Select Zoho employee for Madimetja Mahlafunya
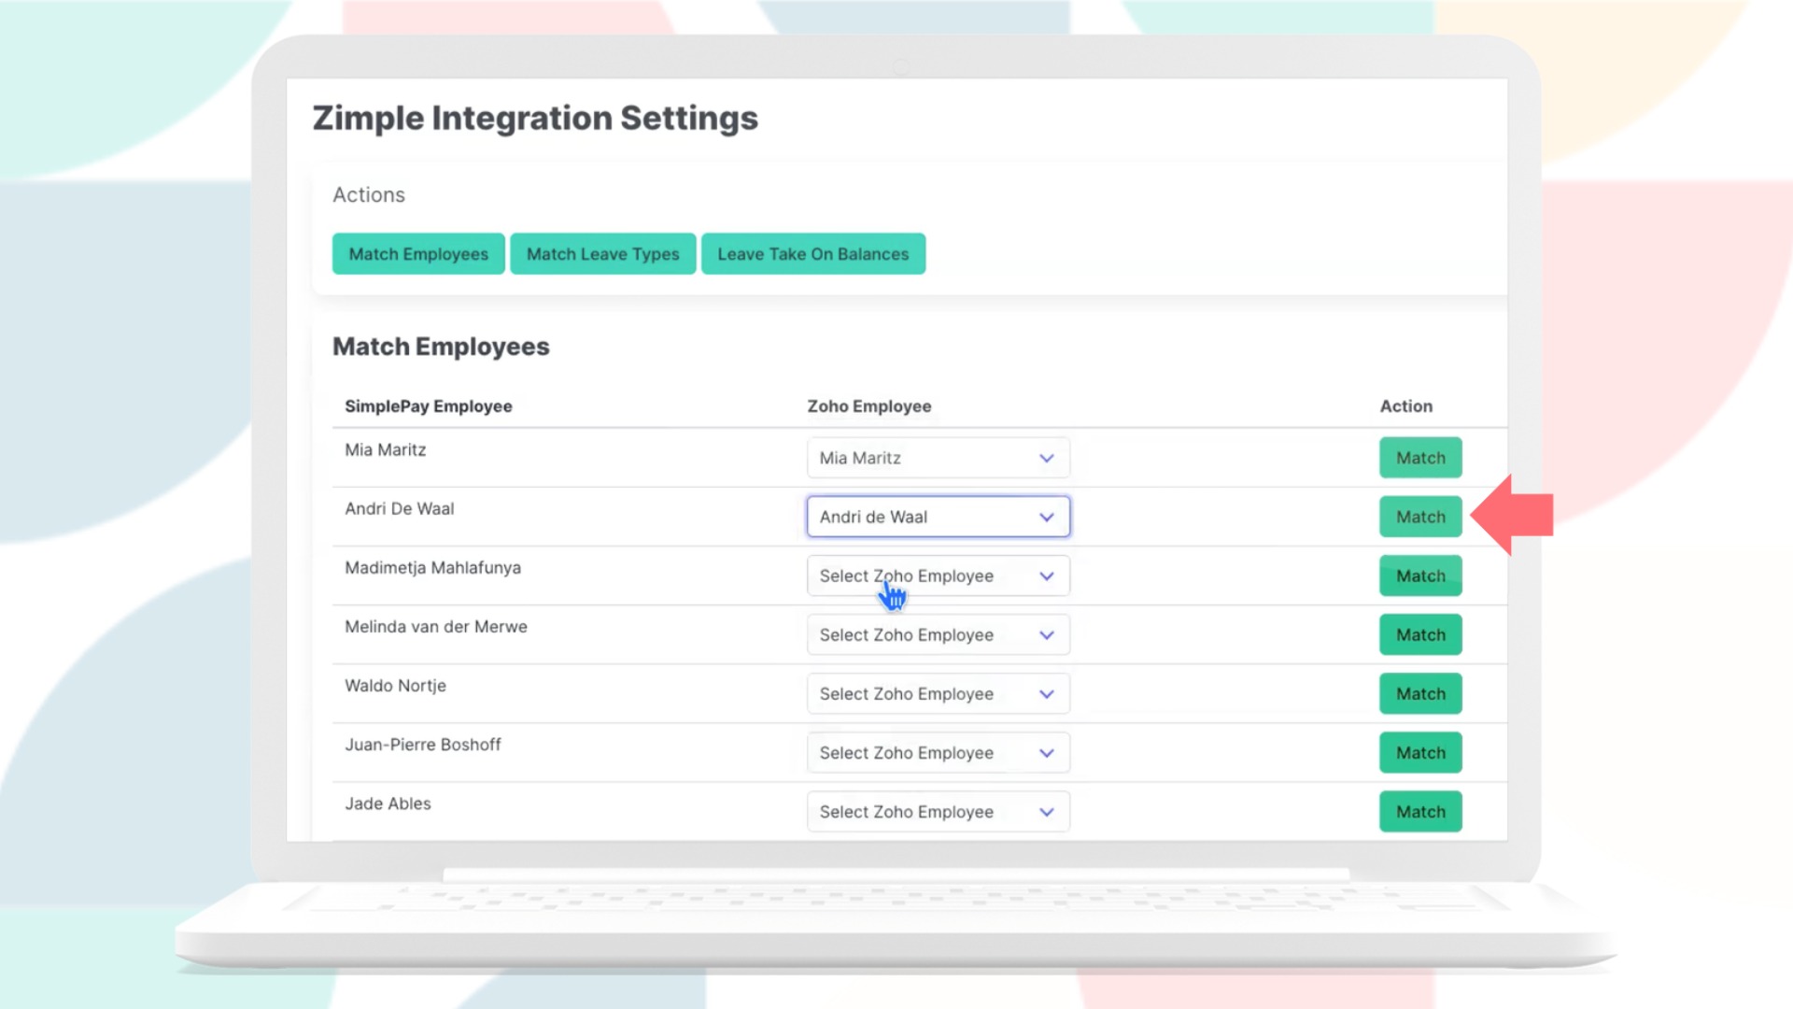 pyautogui.click(x=938, y=576)
